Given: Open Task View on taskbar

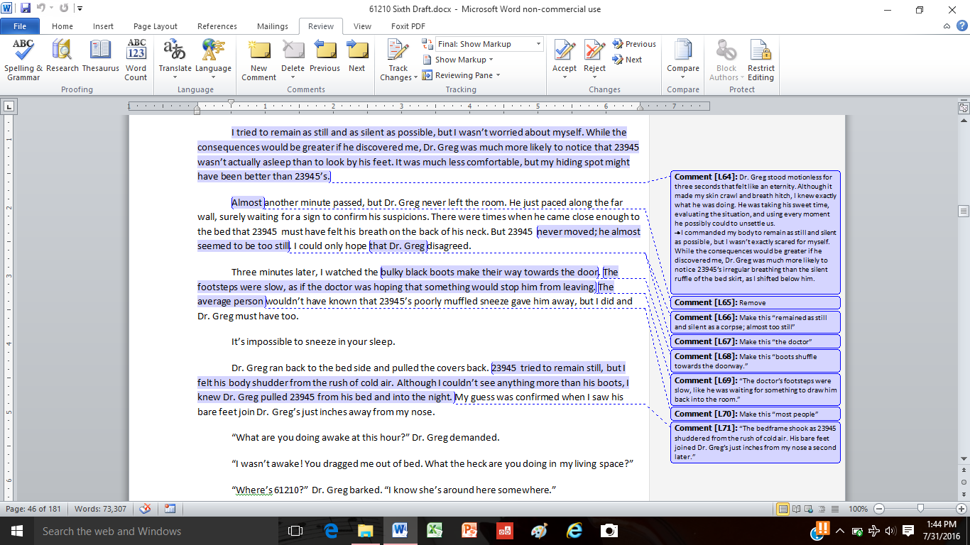Looking at the screenshot, I should [295, 531].
